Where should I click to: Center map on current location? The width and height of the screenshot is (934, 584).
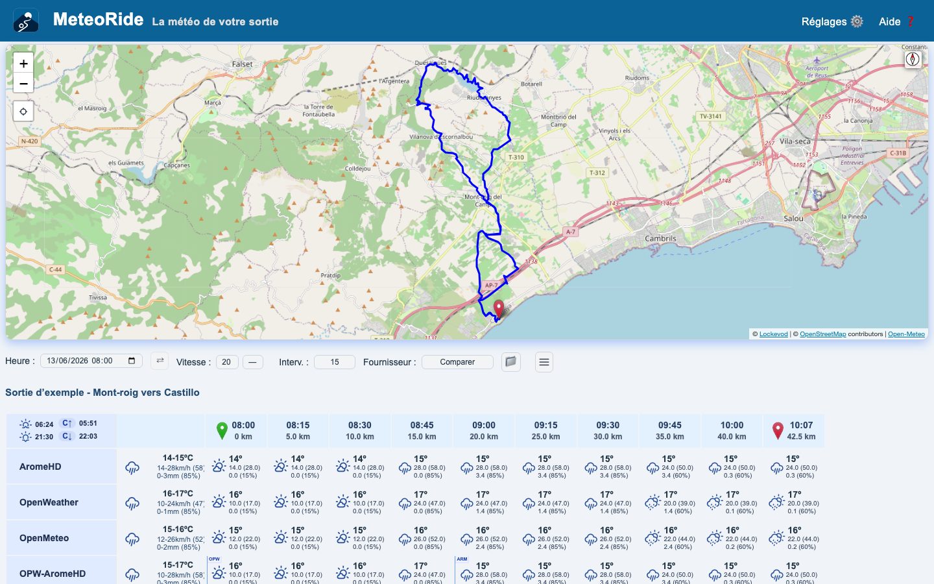click(23, 112)
